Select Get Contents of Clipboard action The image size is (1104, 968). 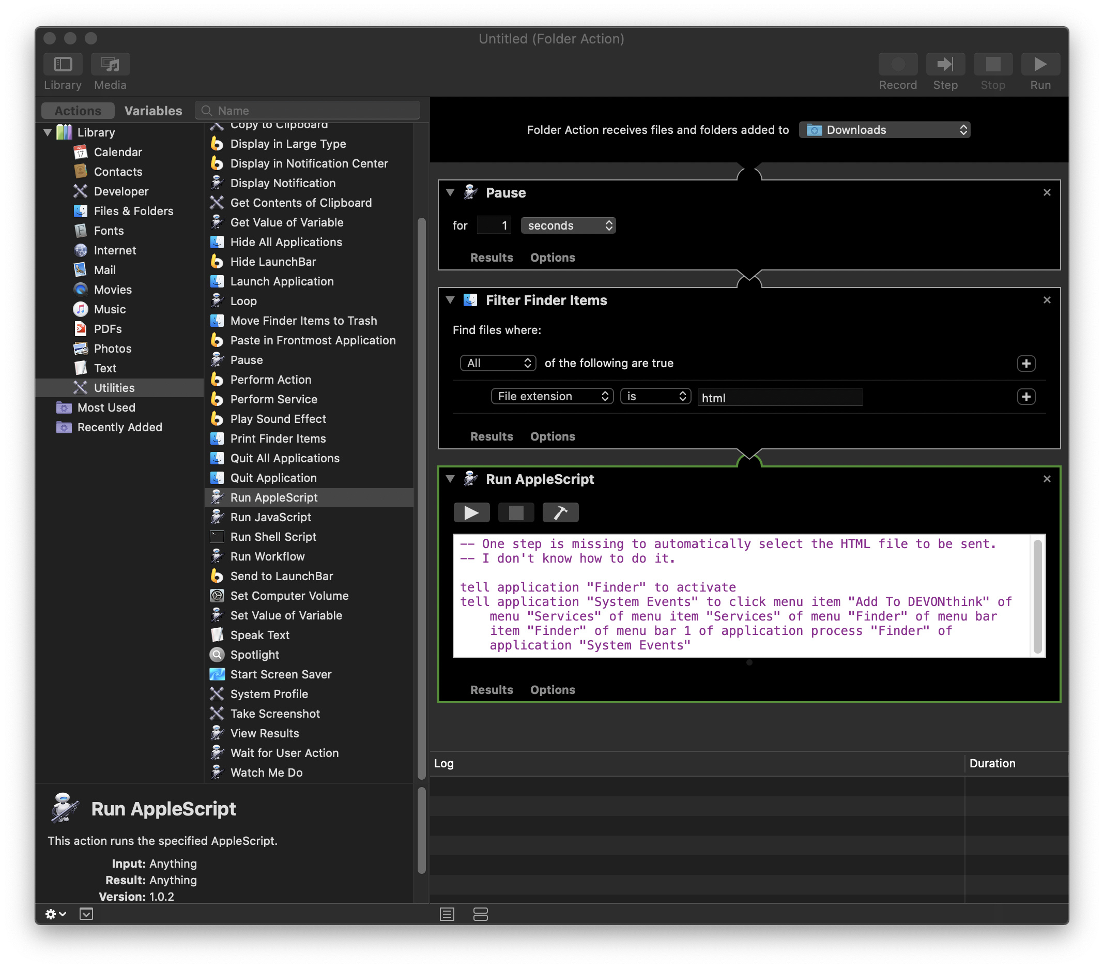click(301, 203)
